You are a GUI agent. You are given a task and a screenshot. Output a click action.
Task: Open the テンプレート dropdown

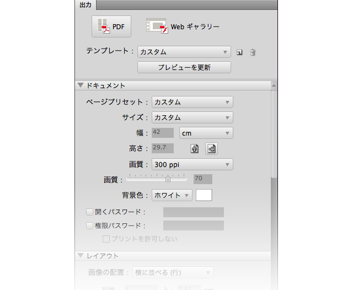click(184, 52)
